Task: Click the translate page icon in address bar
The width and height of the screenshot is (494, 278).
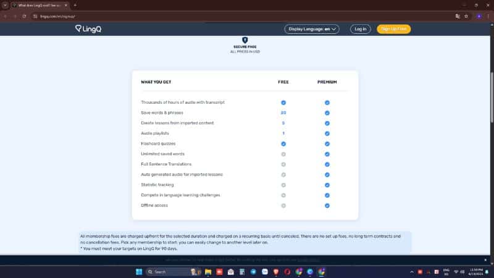Action: click(x=458, y=16)
